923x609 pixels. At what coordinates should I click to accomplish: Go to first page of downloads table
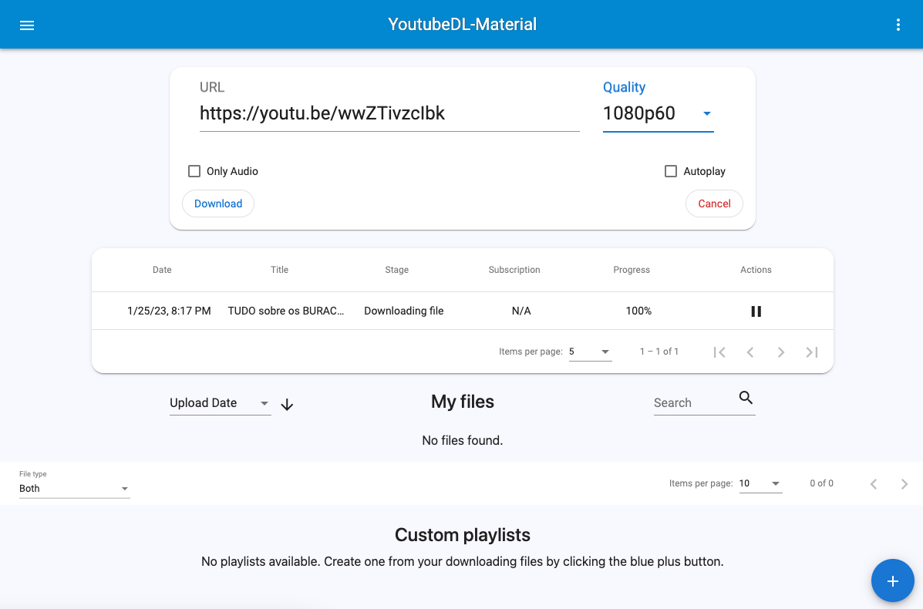click(x=719, y=352)
